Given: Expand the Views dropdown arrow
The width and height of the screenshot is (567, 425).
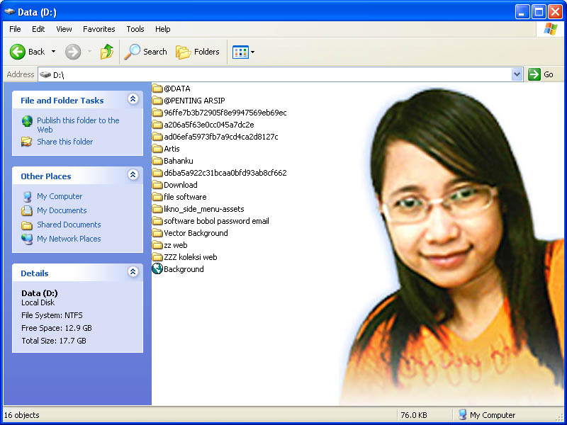Looking at the screenshot, I should [253, 52].
